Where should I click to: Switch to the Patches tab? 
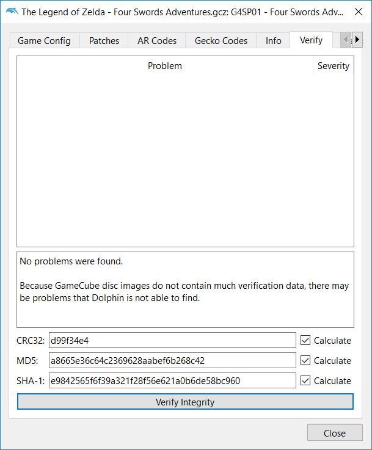(104, 40)
